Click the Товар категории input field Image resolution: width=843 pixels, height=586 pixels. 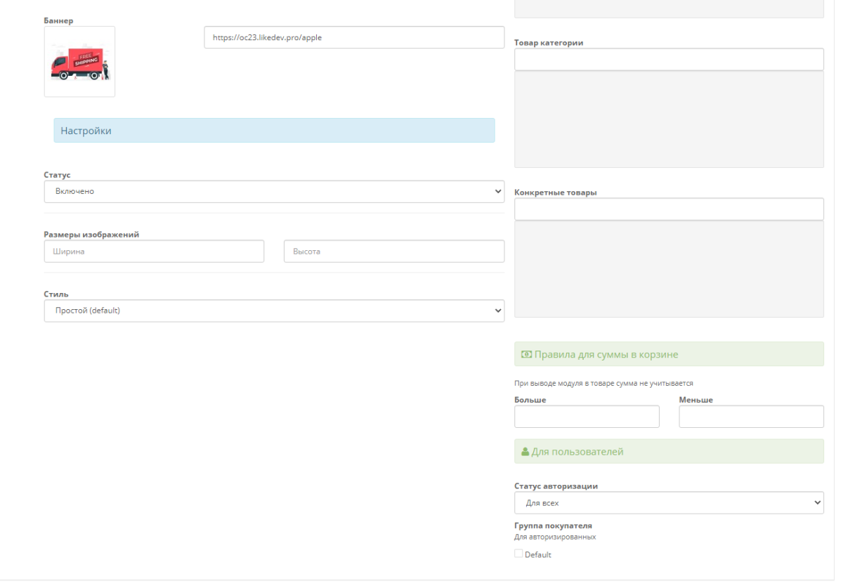tap(669, 60)
